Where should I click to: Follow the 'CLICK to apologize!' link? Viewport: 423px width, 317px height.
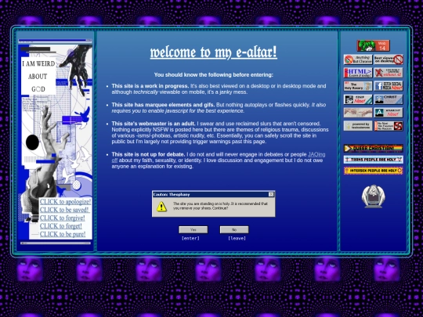tap(65, 202)
